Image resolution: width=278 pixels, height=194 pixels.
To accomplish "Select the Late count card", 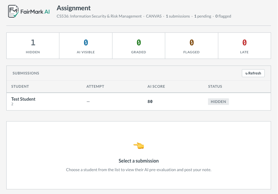I will tap(244, 46).
